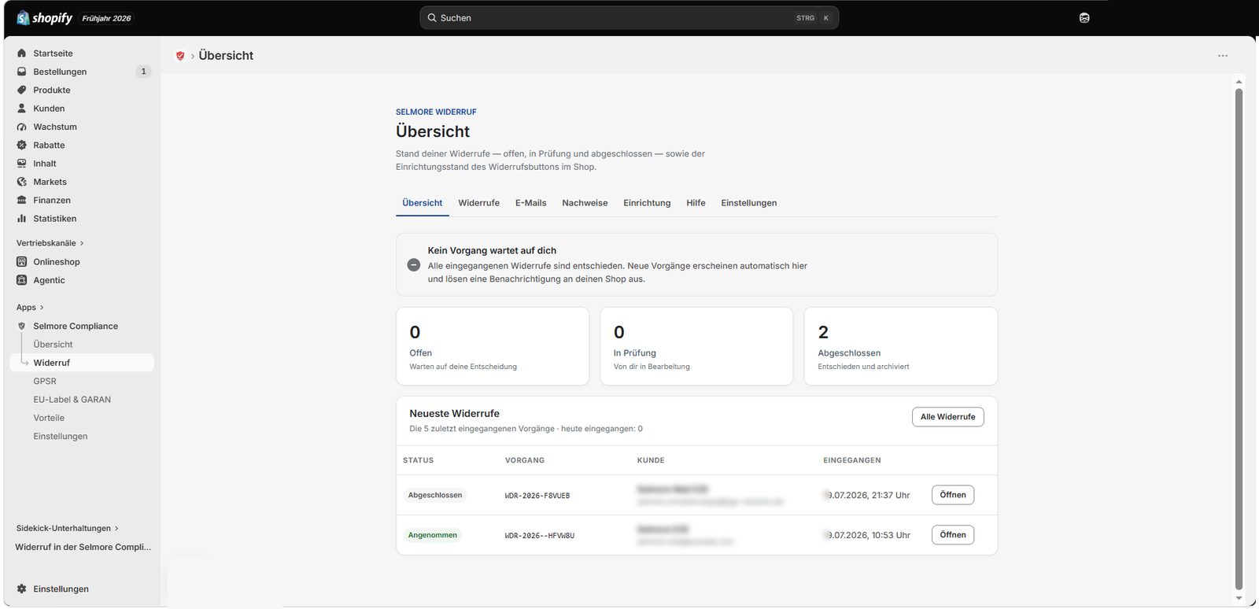Click the In Prüfung count card
The image size is (1259, 609).
696,346
